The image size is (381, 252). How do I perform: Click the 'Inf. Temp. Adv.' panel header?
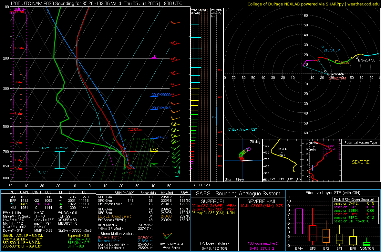tap(216, 13)
